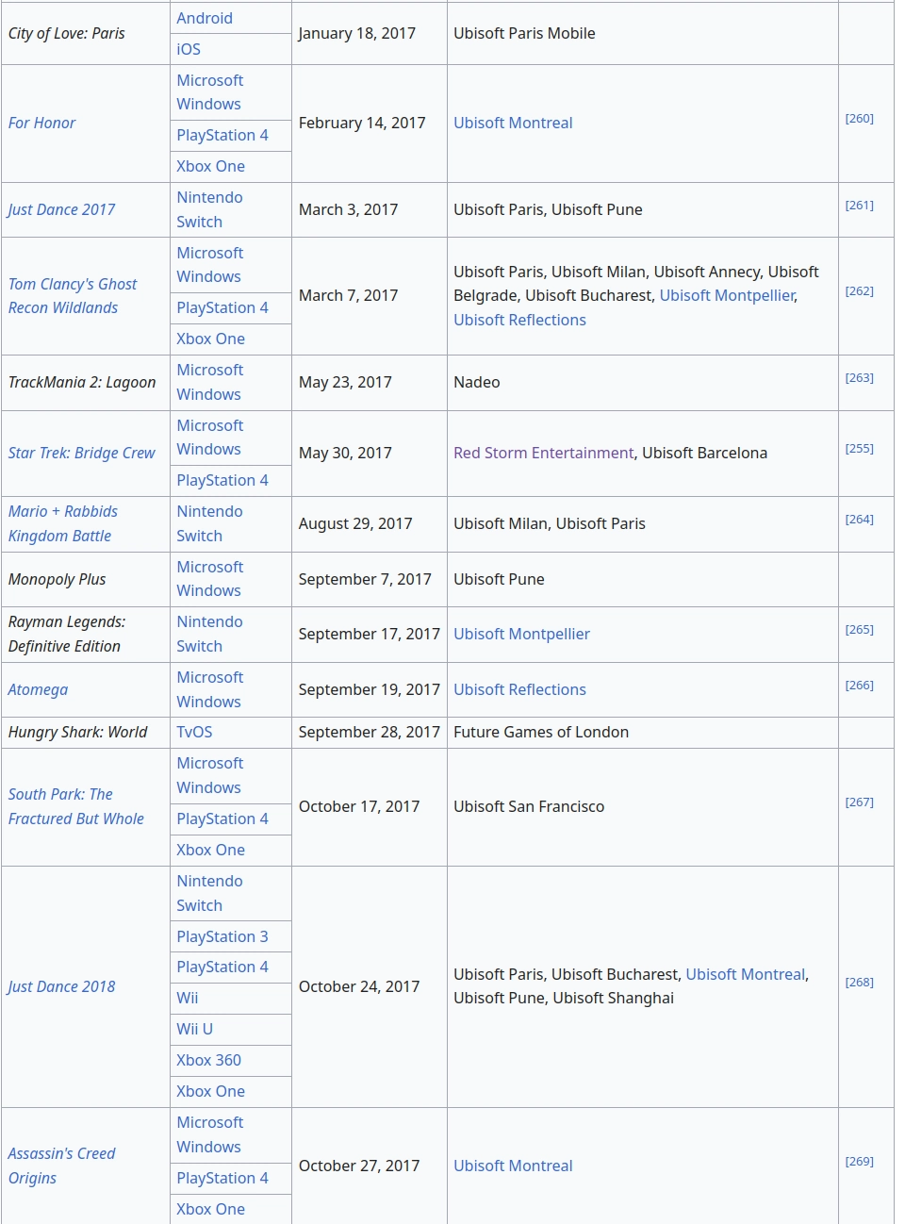Open reference citation [260]
Screen dimensions: 905x1224
pyautogui.click(x=859, y=118)
